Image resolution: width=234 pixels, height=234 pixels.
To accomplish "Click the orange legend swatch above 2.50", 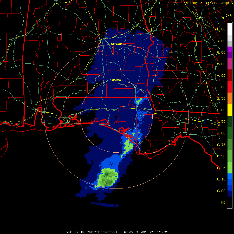I will [x=230, y=98].
